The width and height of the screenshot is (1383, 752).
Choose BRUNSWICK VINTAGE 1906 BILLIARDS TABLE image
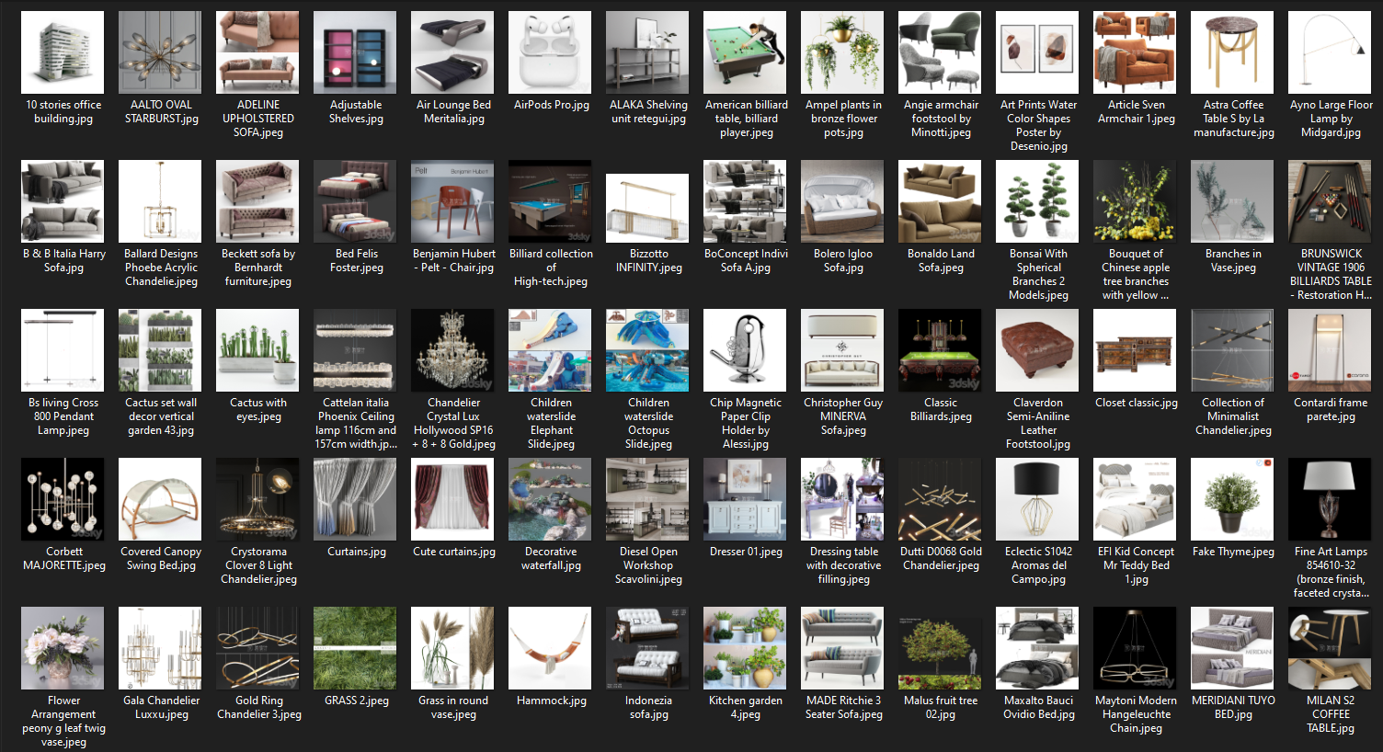pyautogui.click(x=1331, y=201)
